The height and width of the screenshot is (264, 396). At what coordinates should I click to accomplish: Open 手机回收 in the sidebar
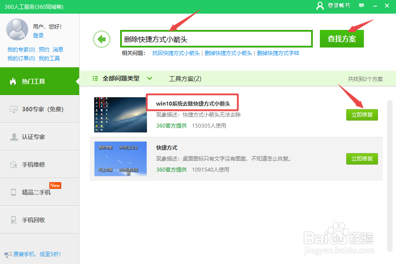(40, 220)
